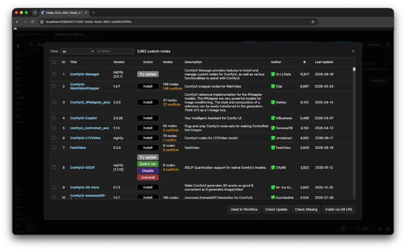The width and height of the screenshot is (406, 251).
Task: Click the table vertical scrollbar thumb
Action: [354, 69]
